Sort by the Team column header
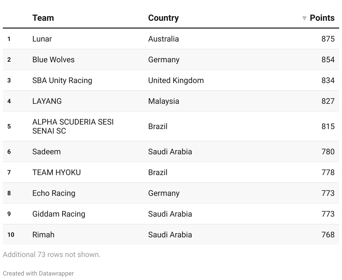The height and width of the screenshot is (280, 342). [x=43, y=18]
